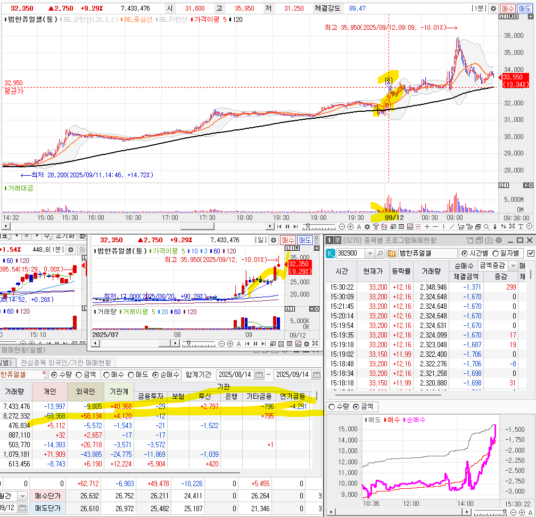Take screenshot with camera icon in program trading window
Viewport: 536px width, 517px height.
(489, 240)
